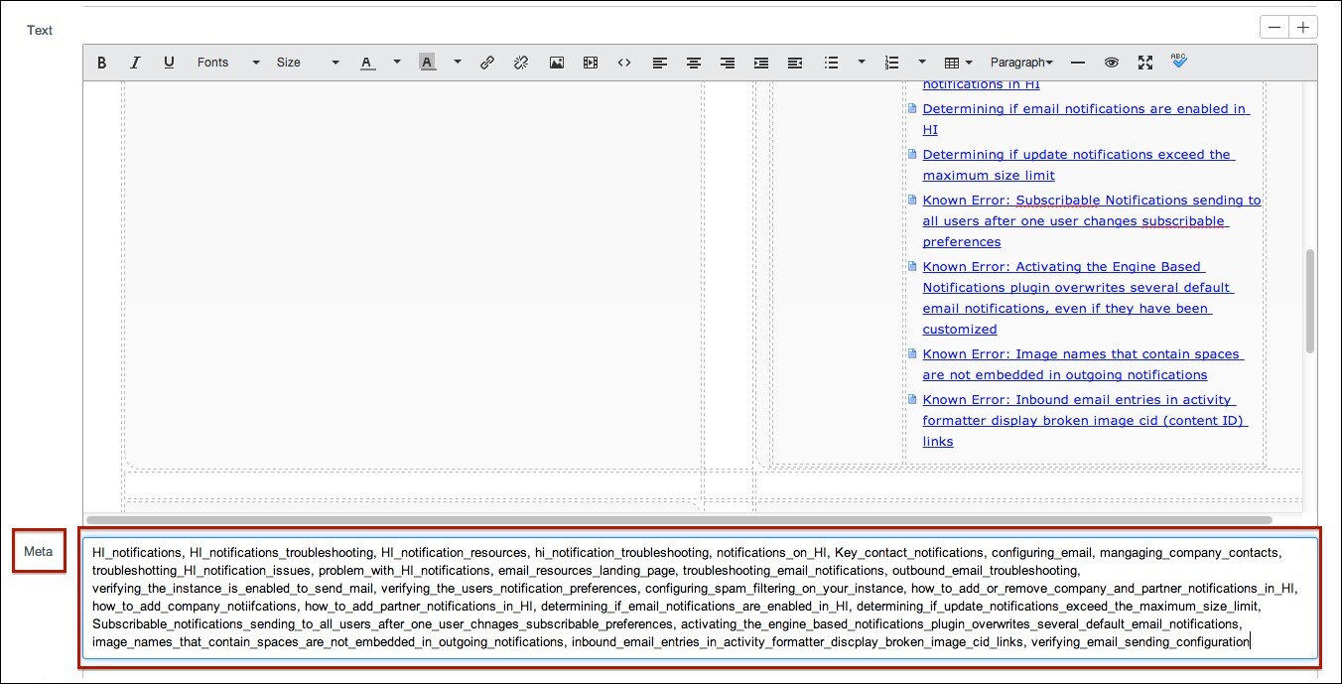Screen dimensions: 1342x684
Task: Select the italic formatting icon
Action: click(x=135, y=62)
